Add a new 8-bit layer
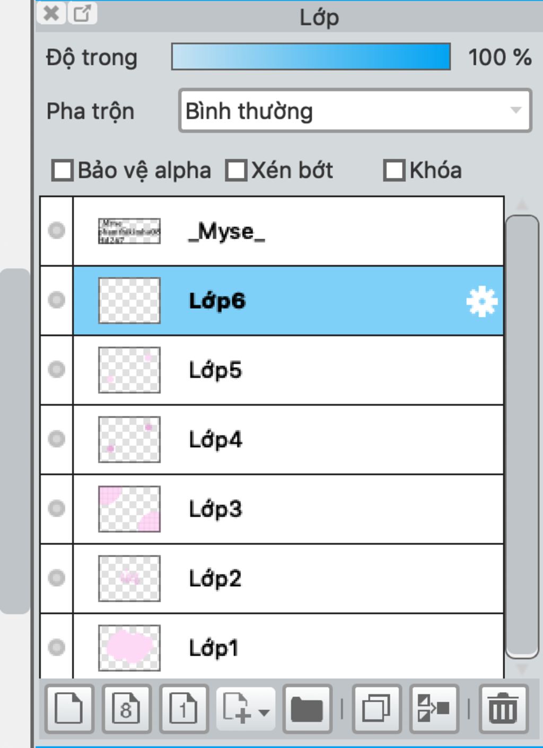The image size is (543, 748). click(126, 709)
